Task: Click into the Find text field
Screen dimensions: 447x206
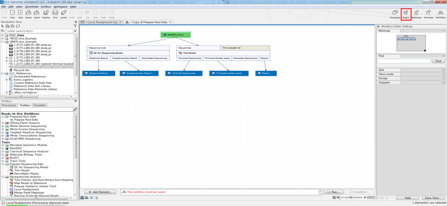Action: 404,61
